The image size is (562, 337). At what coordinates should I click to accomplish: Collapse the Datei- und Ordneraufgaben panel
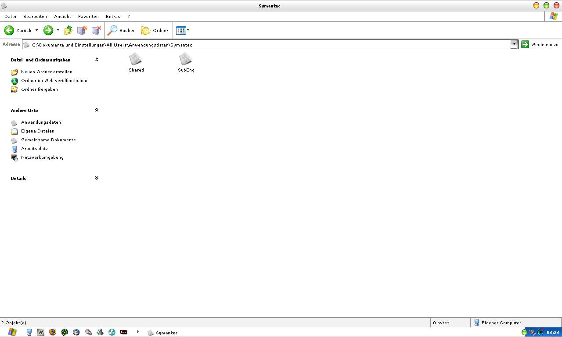(x=97, y=60)
